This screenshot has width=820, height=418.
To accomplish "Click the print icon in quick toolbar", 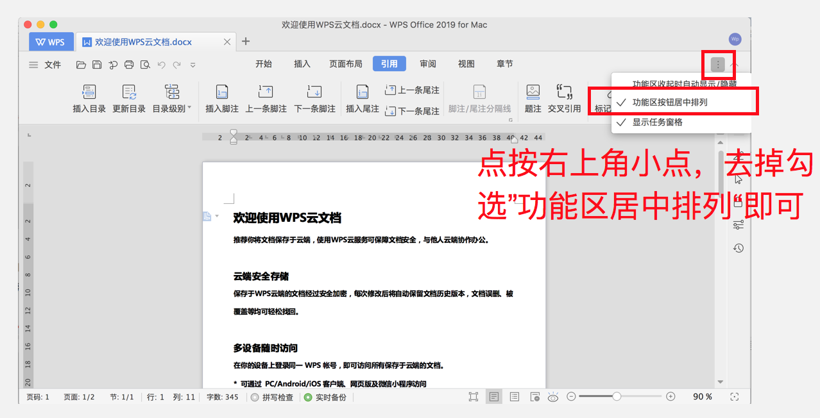I will click(129, 65).
